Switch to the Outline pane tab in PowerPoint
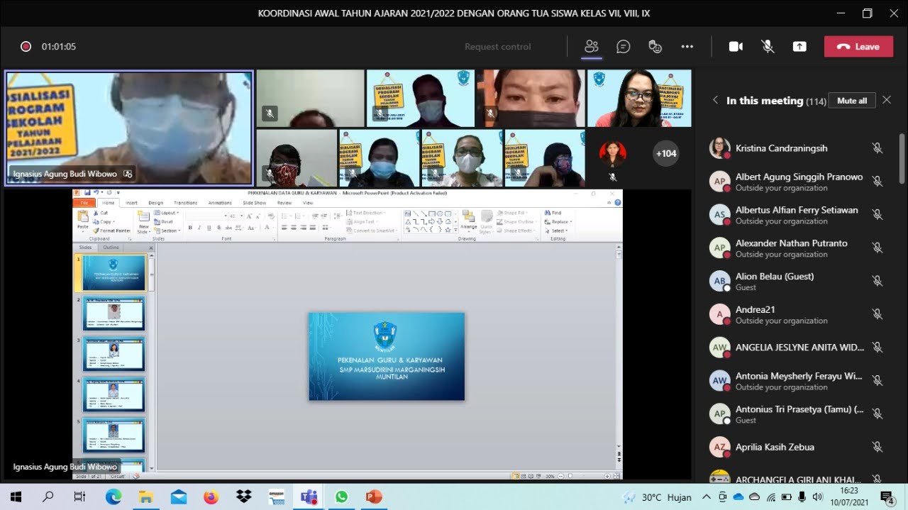The height and width of the screenshot is (510, 908). click(111, 248)
